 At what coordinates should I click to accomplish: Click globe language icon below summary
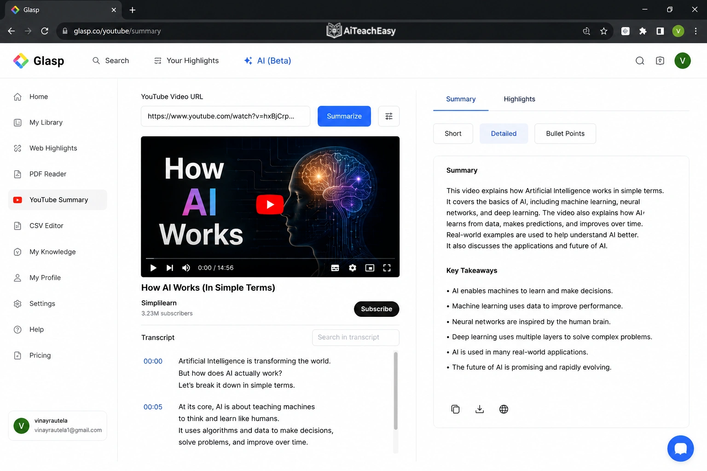(x=504, y=409)
